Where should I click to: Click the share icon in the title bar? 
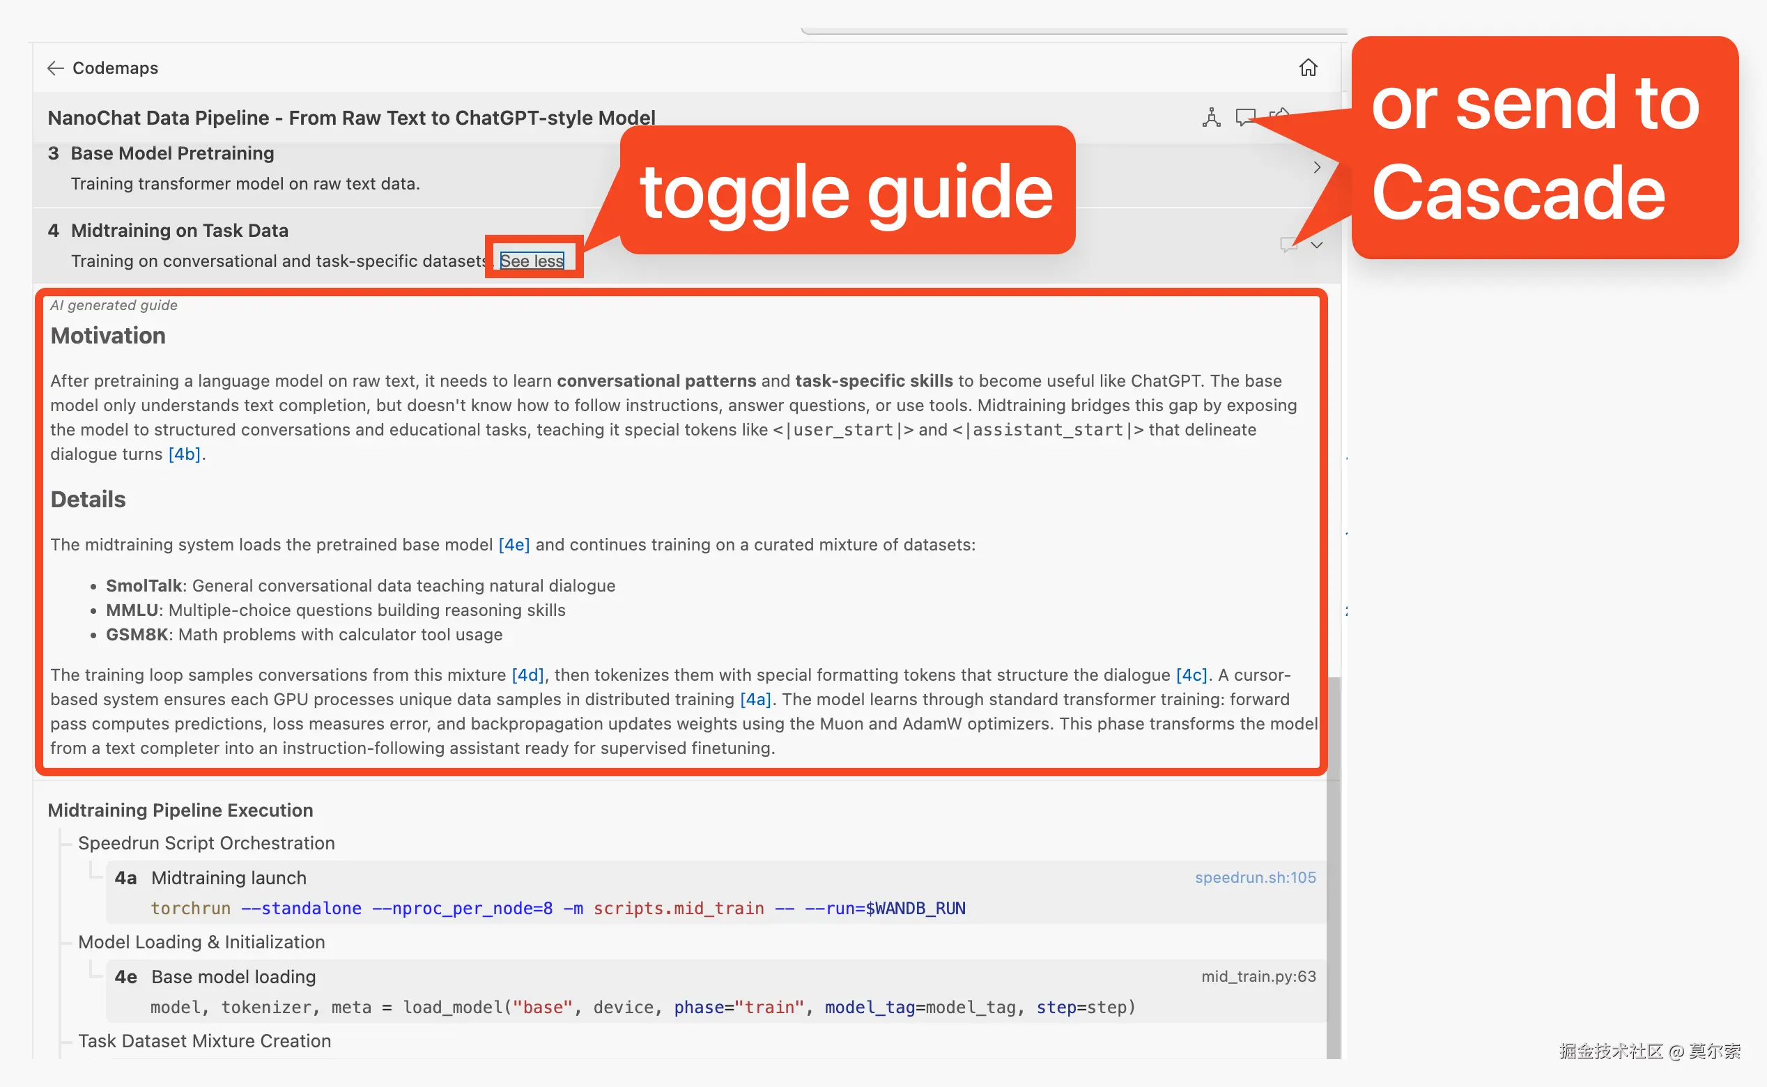(1279, 115)
